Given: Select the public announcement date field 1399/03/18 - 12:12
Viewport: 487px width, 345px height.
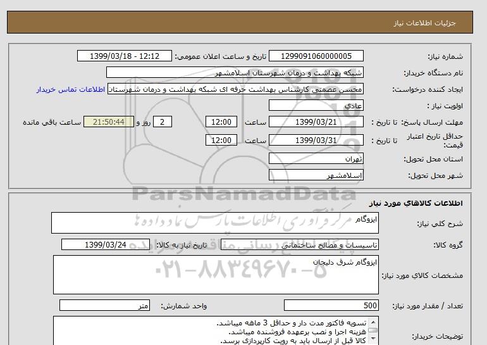Looking at the screenshot, I should pyautogui.click(x=125, y=56).
